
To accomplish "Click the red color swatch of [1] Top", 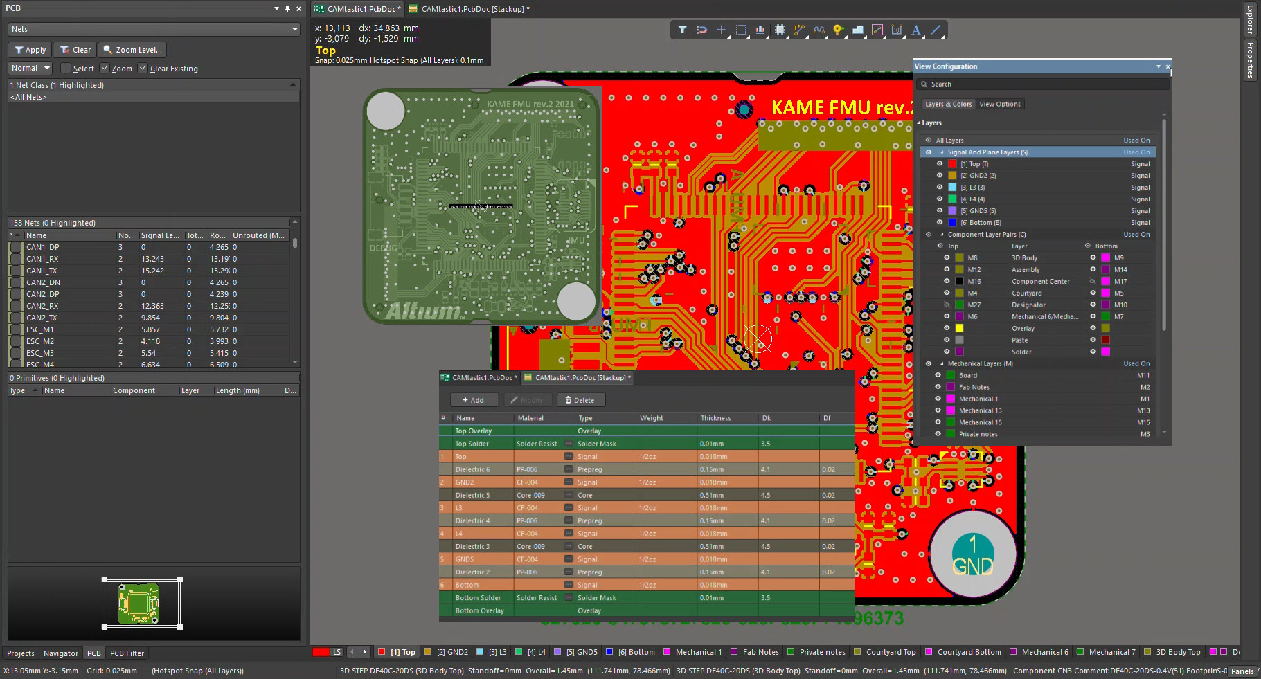I will [952, 164].
